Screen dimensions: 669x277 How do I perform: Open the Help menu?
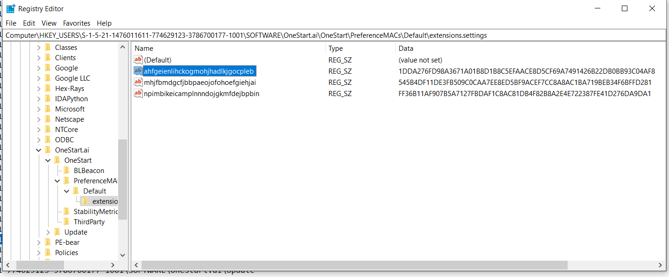104,23
